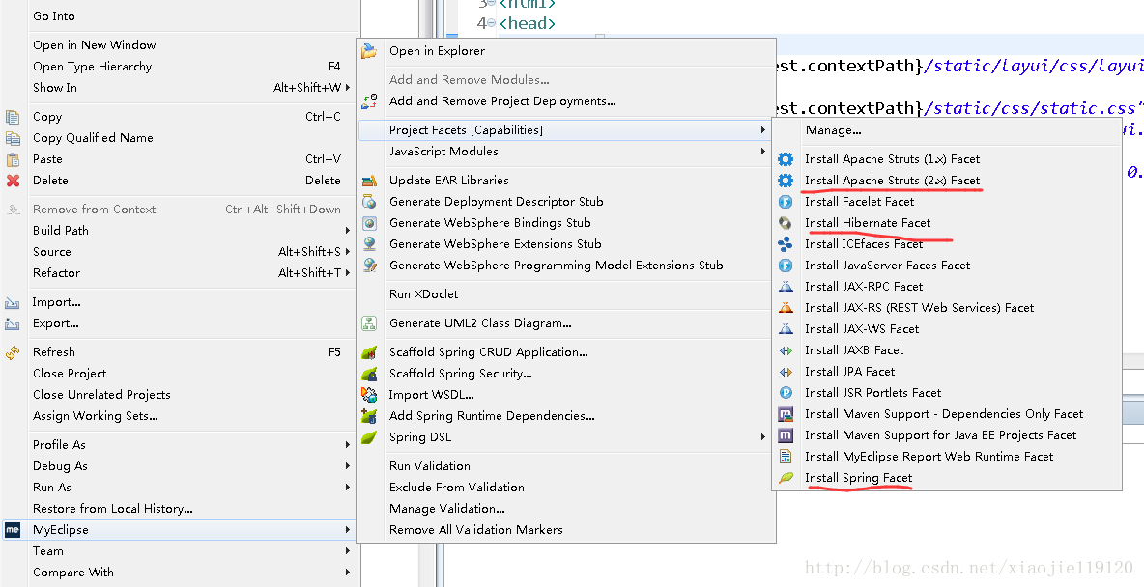The height and width of the screenshot is (587, 1144).
Task: Select Install JavaServer Faces Facet
Action: 887,266
